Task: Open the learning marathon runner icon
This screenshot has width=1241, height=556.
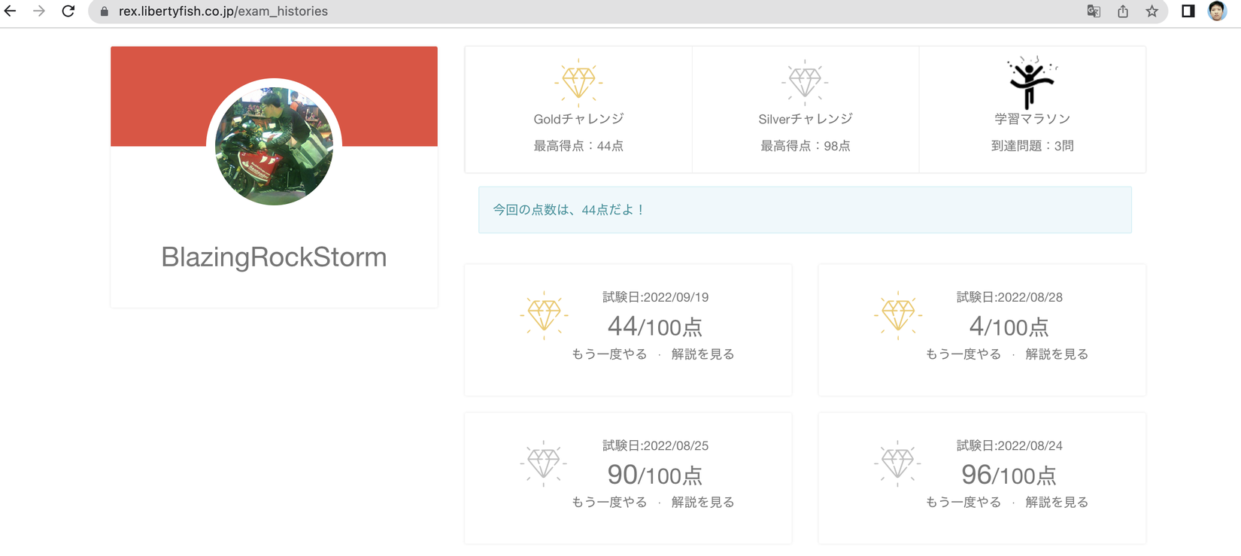Action: click(x=1031, y=81)
